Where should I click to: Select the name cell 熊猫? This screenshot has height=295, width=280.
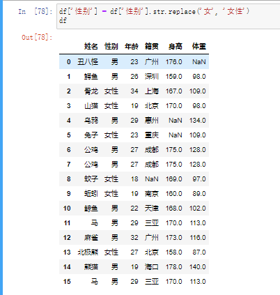(91, 267)
